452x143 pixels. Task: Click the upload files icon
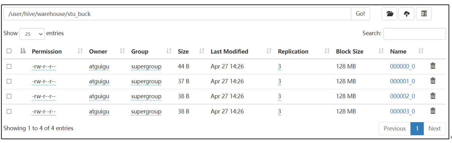(406, 14)
